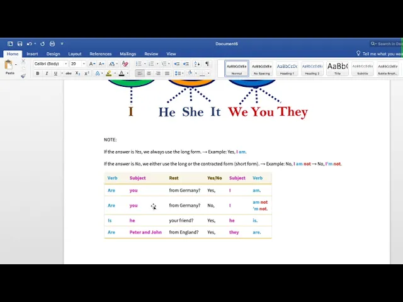This screenshot has width=403, height=302.
Task: Expand the undo history arrow
Action: tap(35, 43)
